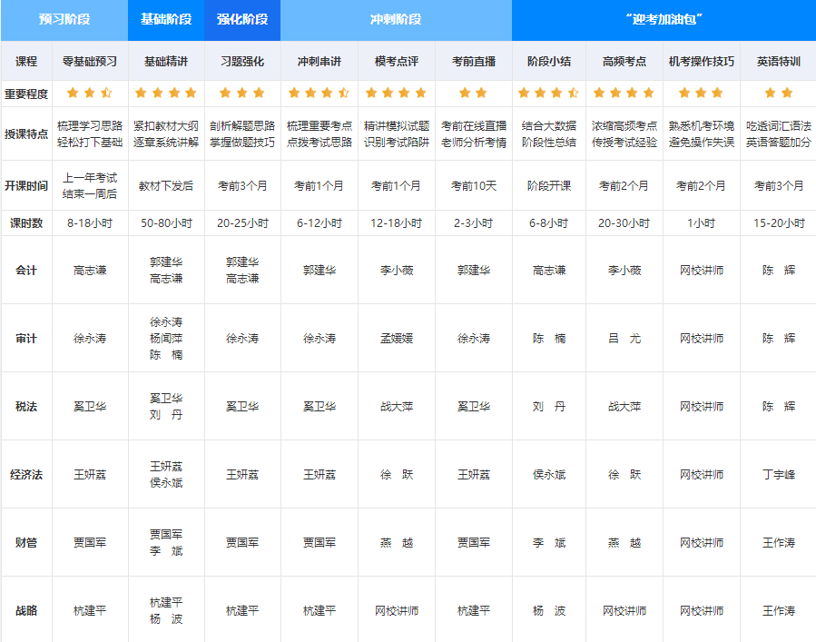Select the star rating beside 考前直播

(x=472, y=92)
